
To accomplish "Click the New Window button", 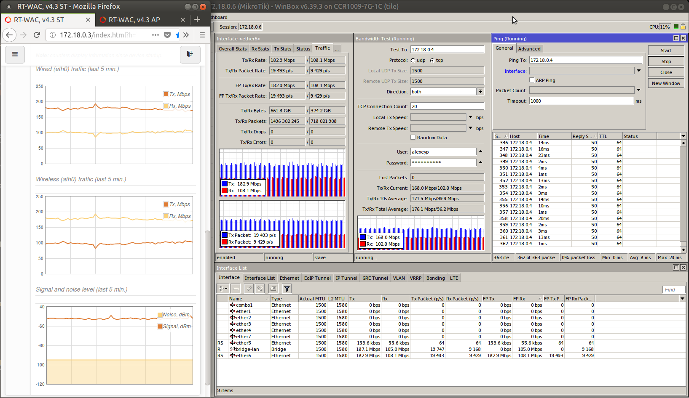I will pos(666,83).
